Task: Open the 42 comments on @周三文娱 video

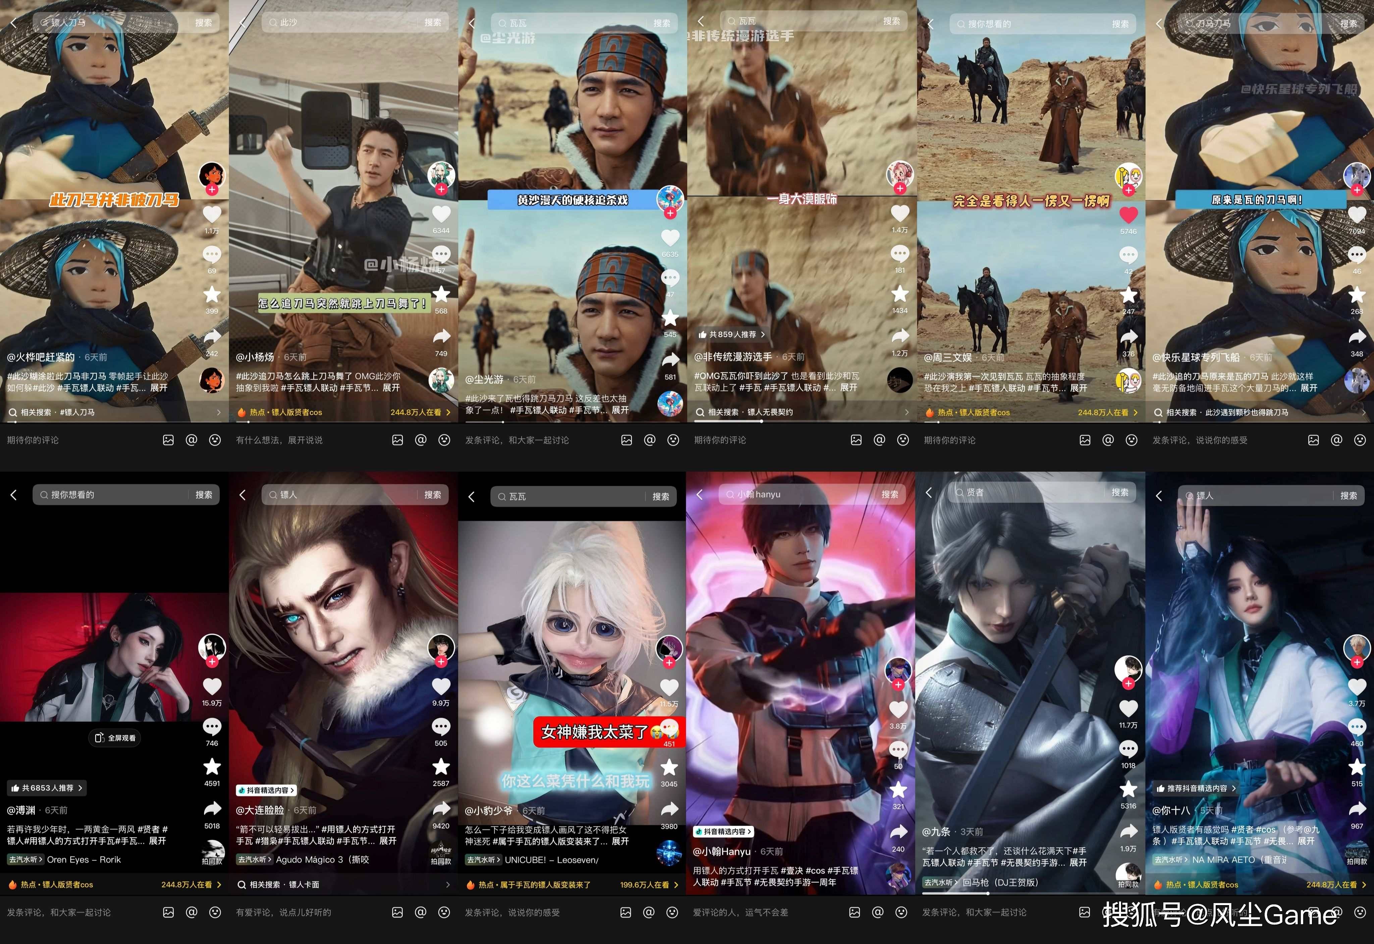Action: (1128, 255)
